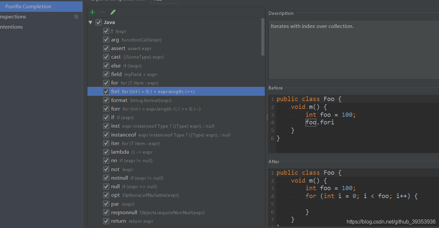
Task: Select the reqnonnull template row
Action: [x=176, y=213]
